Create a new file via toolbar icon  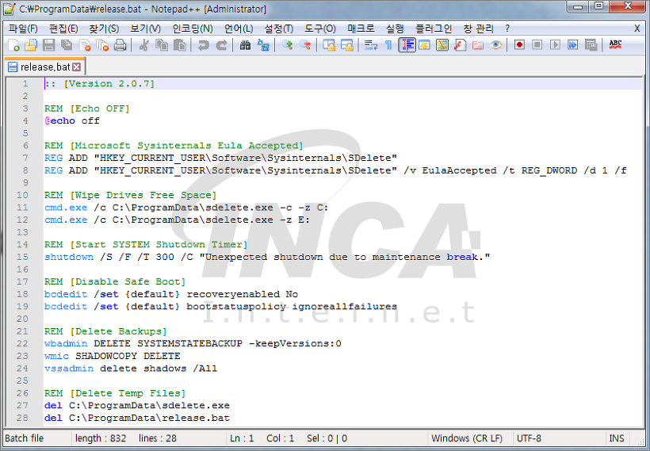click(x=13, y=44)
